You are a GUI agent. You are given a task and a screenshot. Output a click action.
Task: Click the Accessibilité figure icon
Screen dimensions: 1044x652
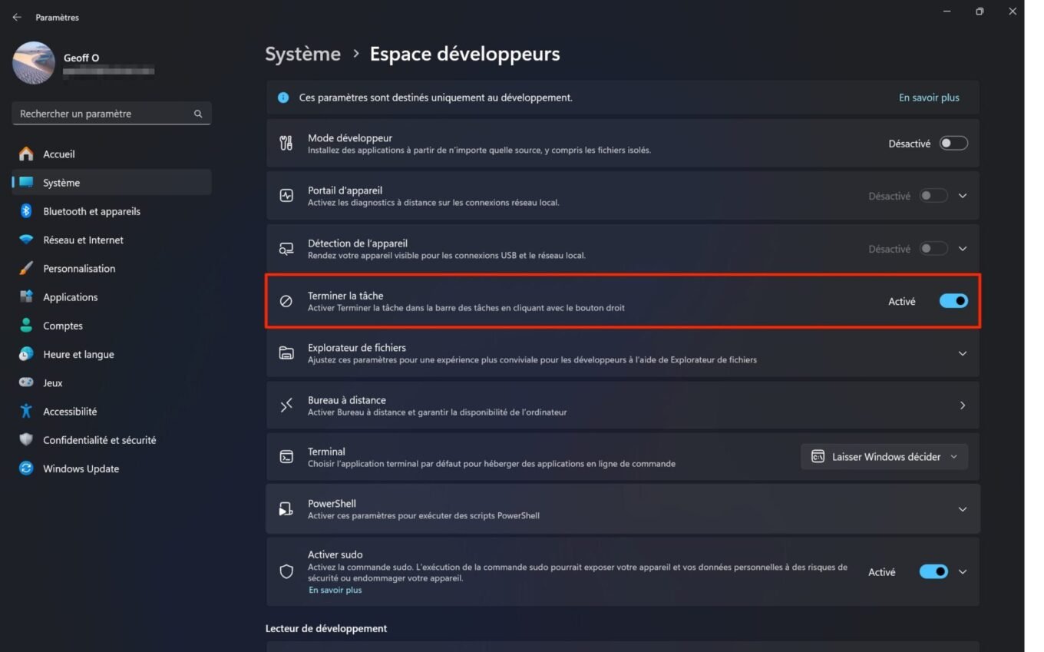pyautogui.click(x=26, y=411)
